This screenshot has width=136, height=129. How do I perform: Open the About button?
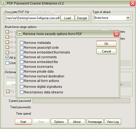click(77, 122)
